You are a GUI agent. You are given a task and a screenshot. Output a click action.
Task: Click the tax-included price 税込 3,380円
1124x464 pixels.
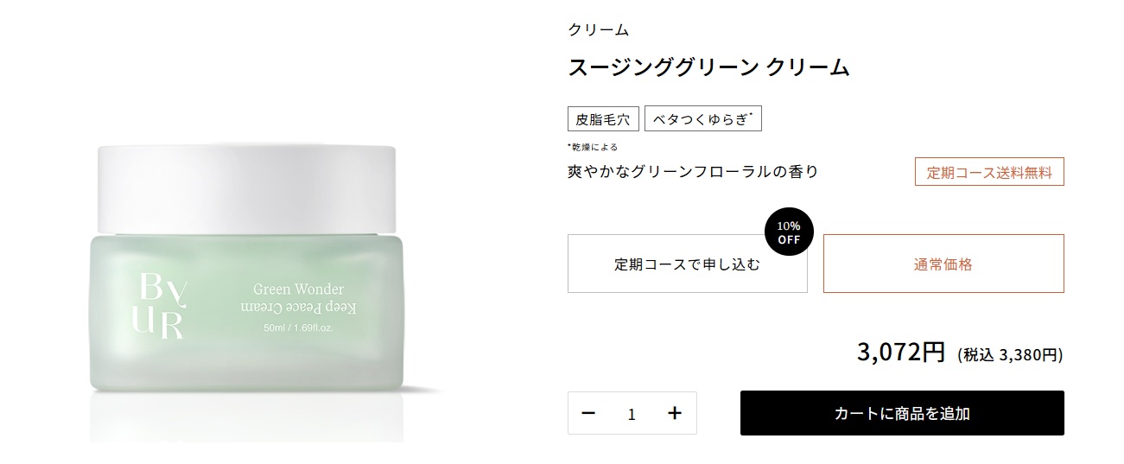coord(1009,354)
